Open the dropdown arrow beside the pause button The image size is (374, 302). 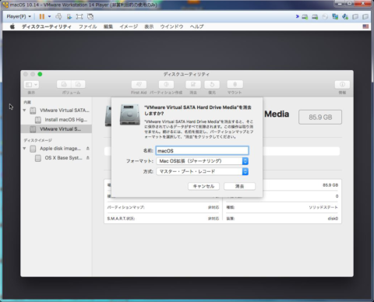coord(49,16)
